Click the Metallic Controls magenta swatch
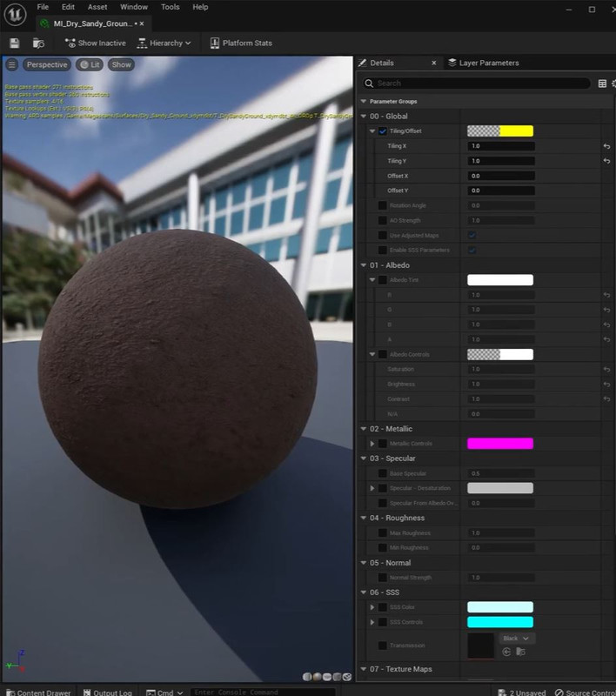The height and width of the screenshot is (696, 616). pyautogui.click(x=500, y=444)
